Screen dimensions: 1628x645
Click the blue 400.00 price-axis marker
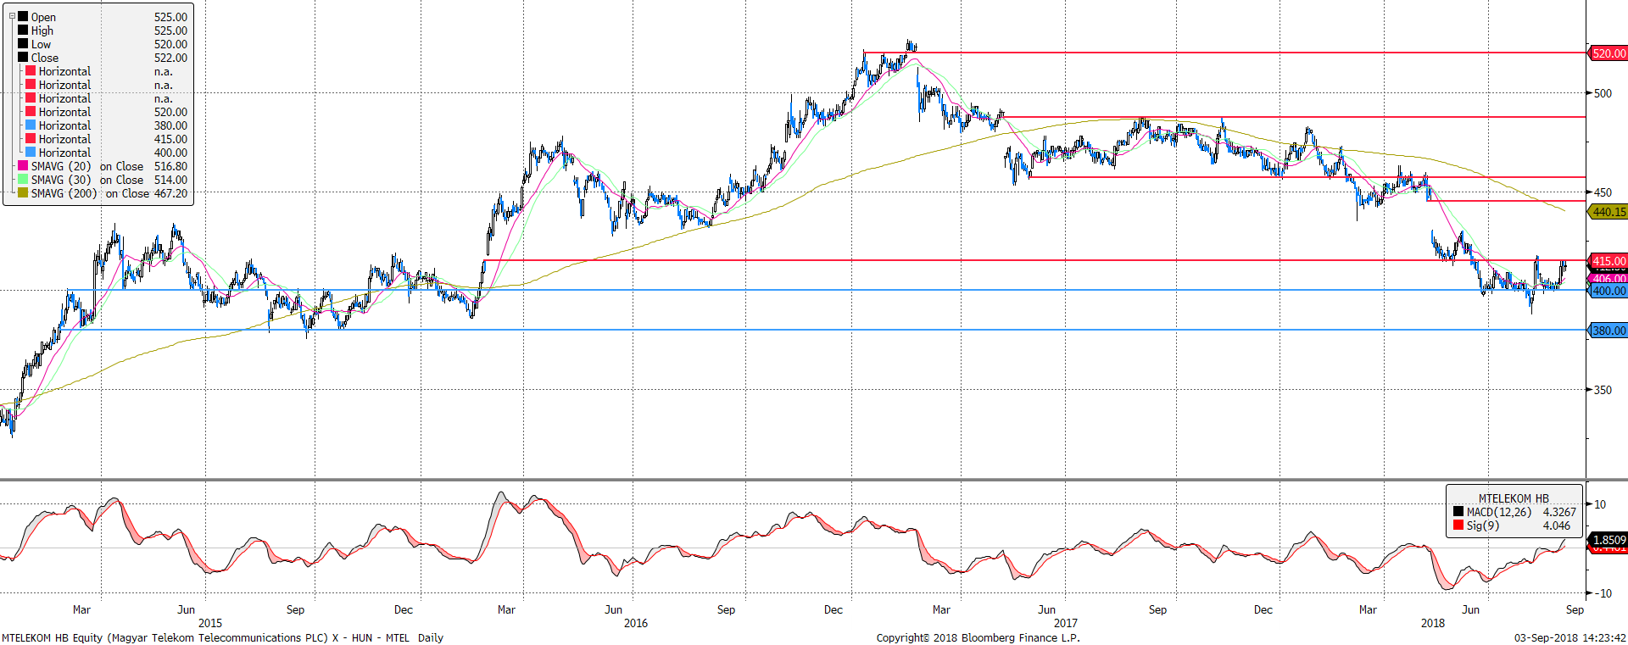(1608, 291)
